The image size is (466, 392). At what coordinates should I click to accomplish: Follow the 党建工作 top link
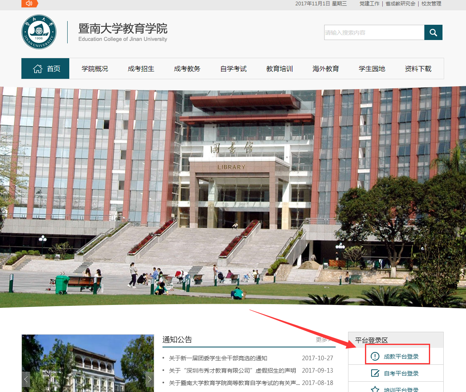(370, 4)
